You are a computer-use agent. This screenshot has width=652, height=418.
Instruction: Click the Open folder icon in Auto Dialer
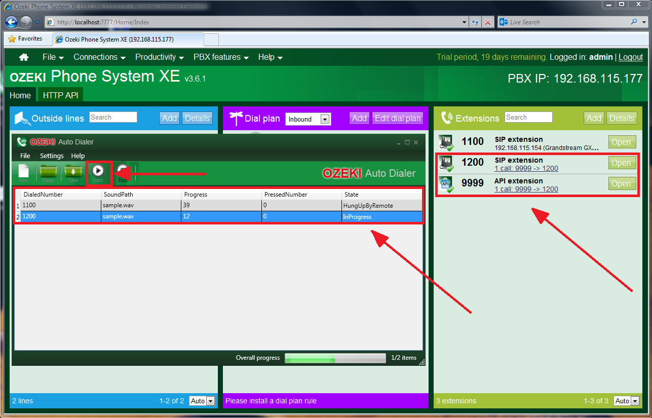pyautogui.click(x=49, y=171)
